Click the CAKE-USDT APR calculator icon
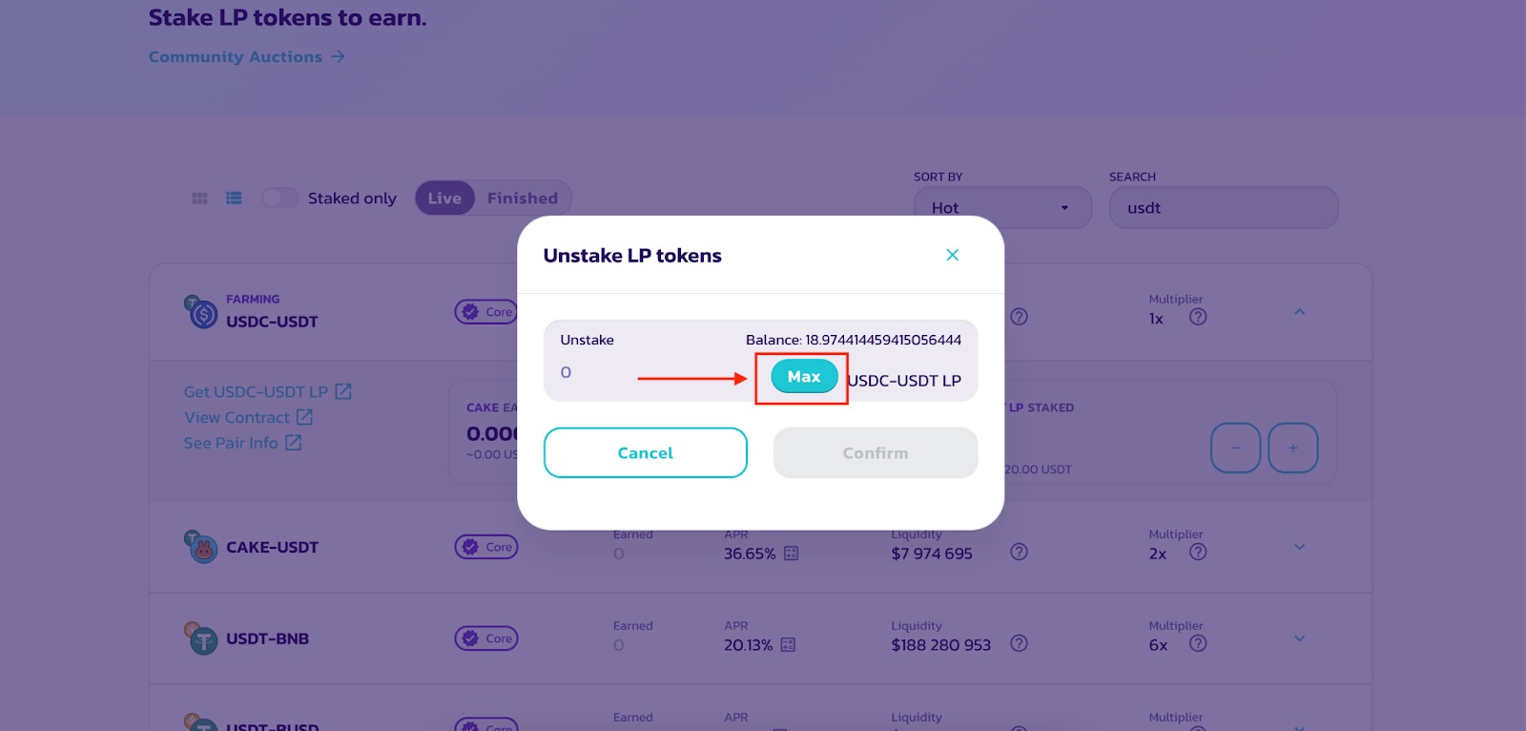 (791, 553)
